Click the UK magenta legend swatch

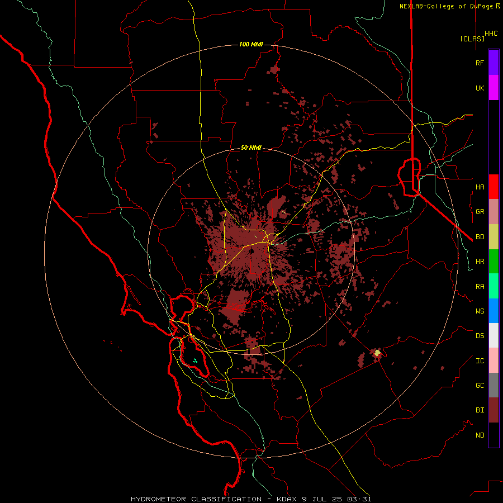tap(493, 88)
